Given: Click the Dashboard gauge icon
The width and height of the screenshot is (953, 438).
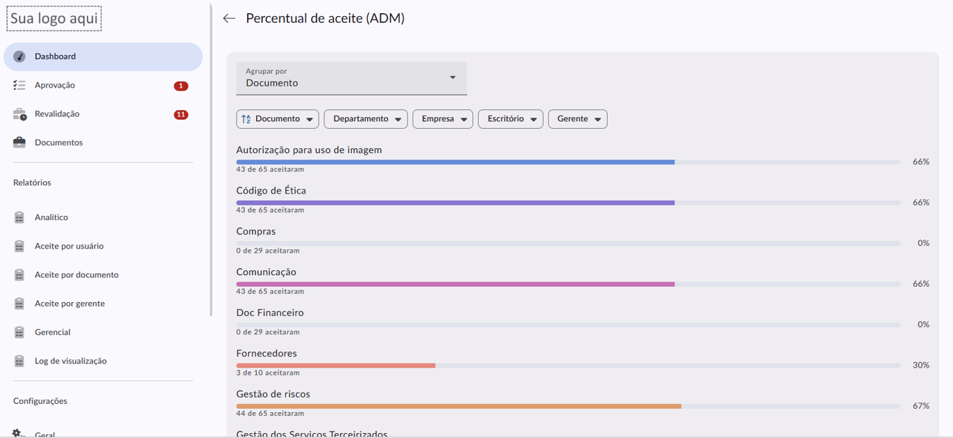Looking at the screenshot, I should (20, 56).
